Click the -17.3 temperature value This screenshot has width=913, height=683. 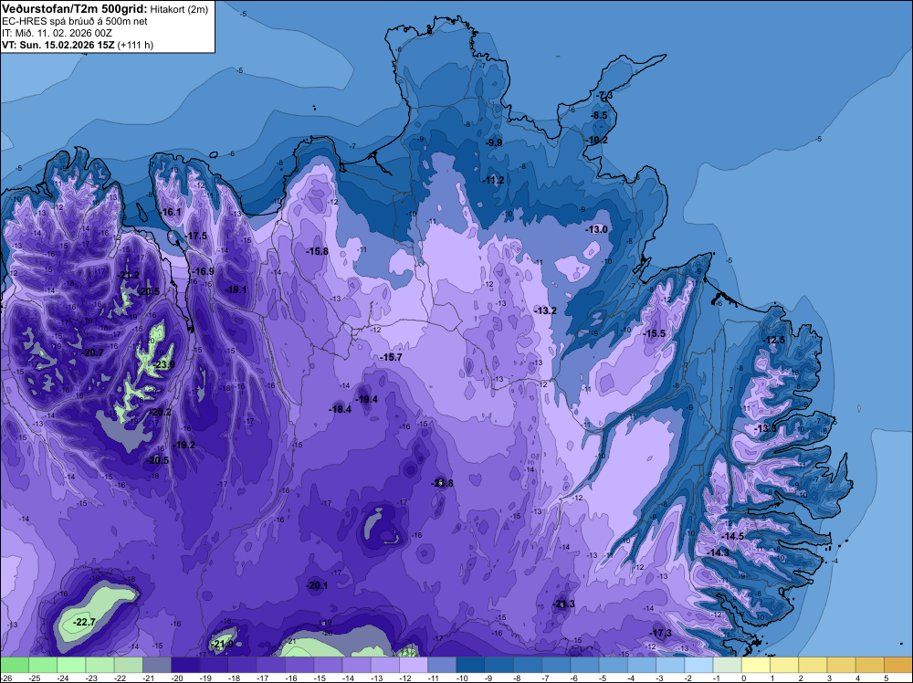pyautogui.click(x=661, y=633)
